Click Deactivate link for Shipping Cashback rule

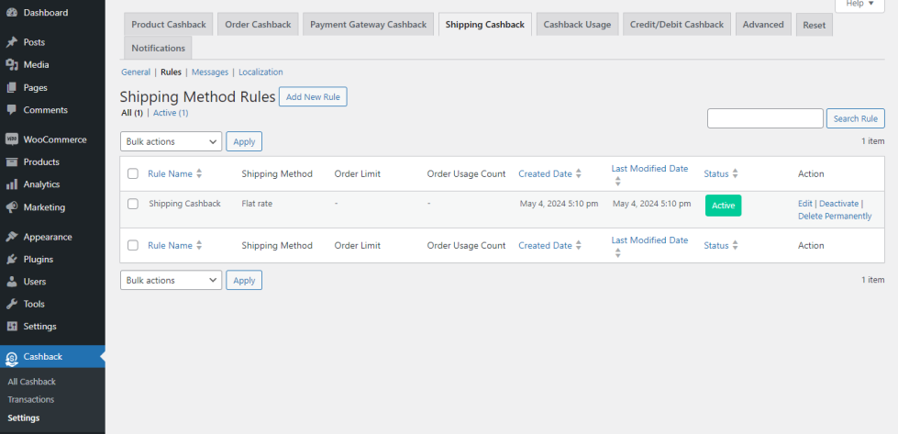click(838, 204)
